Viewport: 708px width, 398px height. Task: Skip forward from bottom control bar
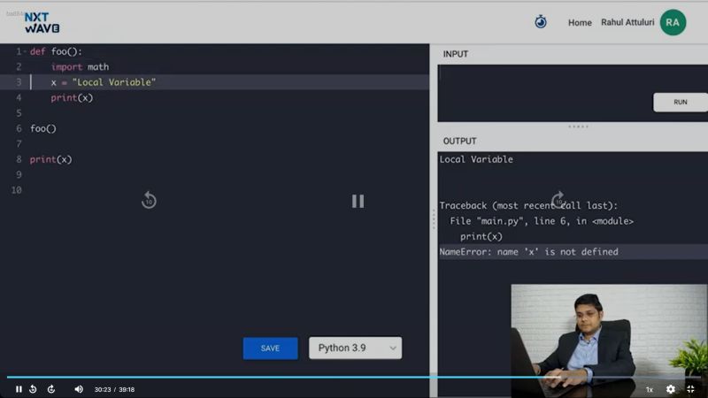click(51, 389)
